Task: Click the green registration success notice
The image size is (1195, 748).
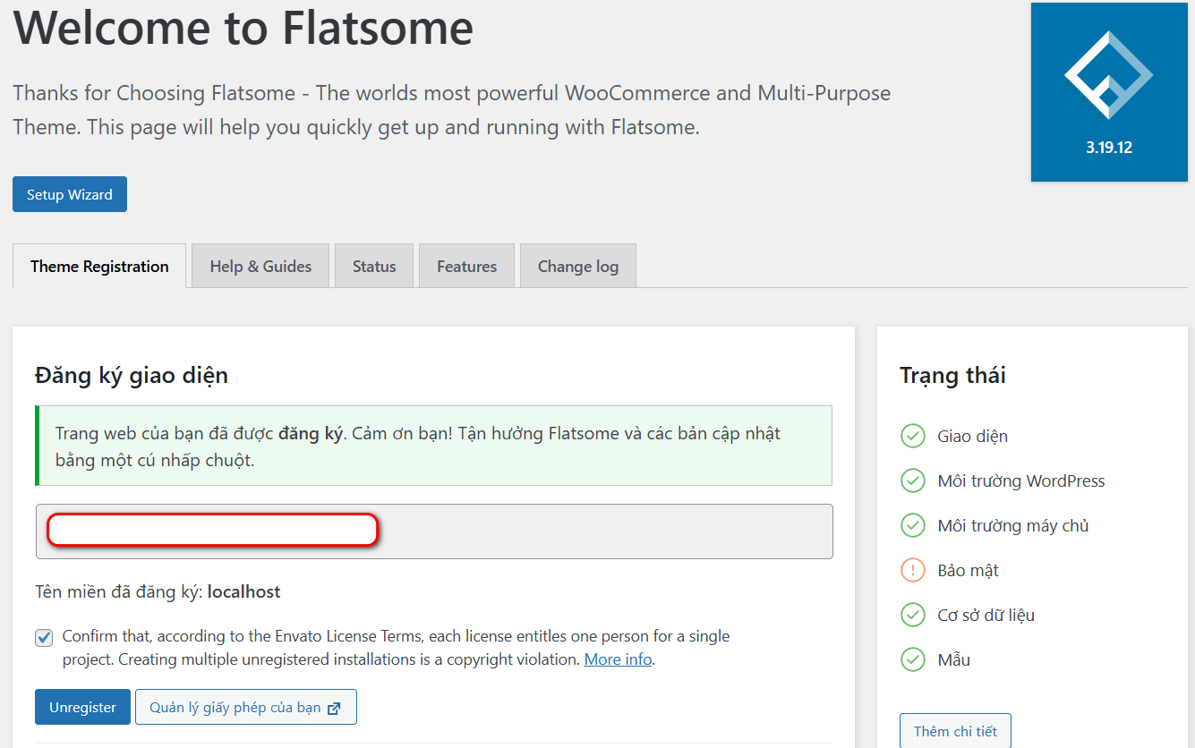Action: pyautogui.click(x=434, y=446)
